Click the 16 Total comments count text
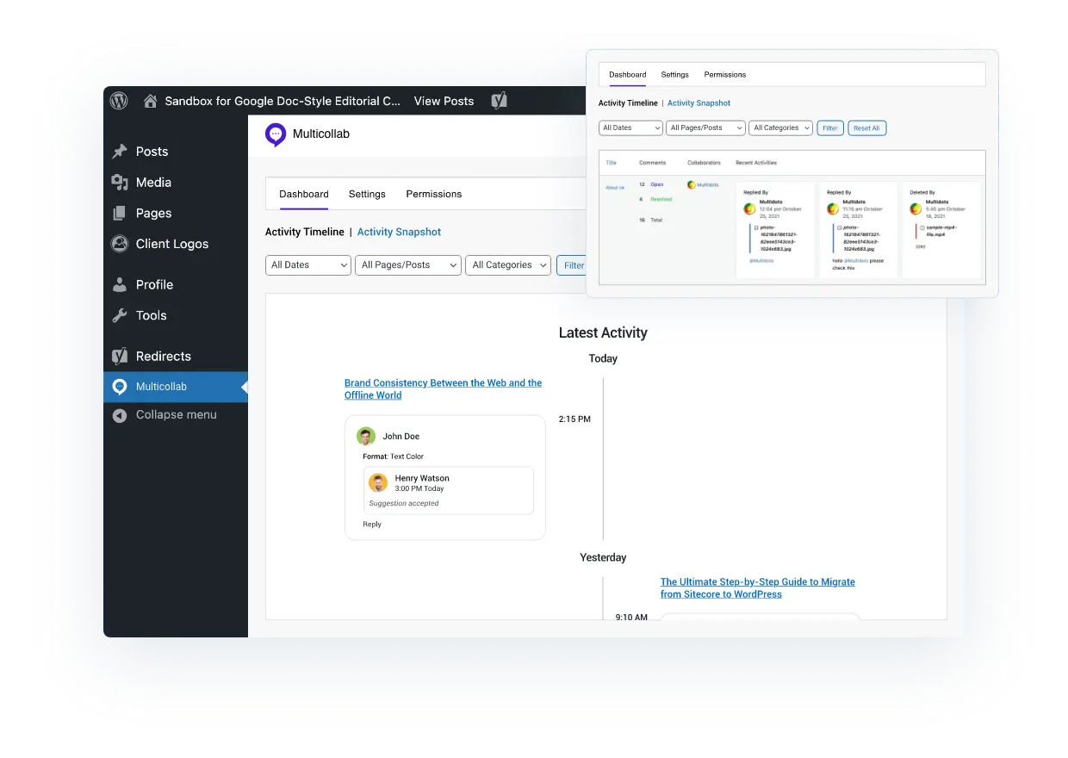1068x758 pixels. point(650,220)
